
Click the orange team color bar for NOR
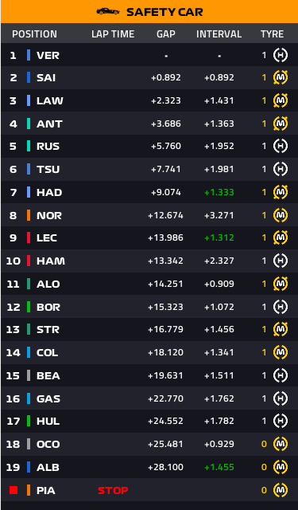[x=29, y=215]
